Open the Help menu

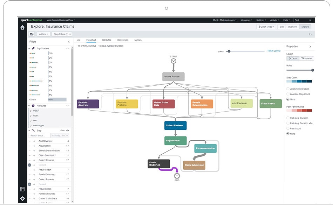pyautogui.click(x=286, y=20)
